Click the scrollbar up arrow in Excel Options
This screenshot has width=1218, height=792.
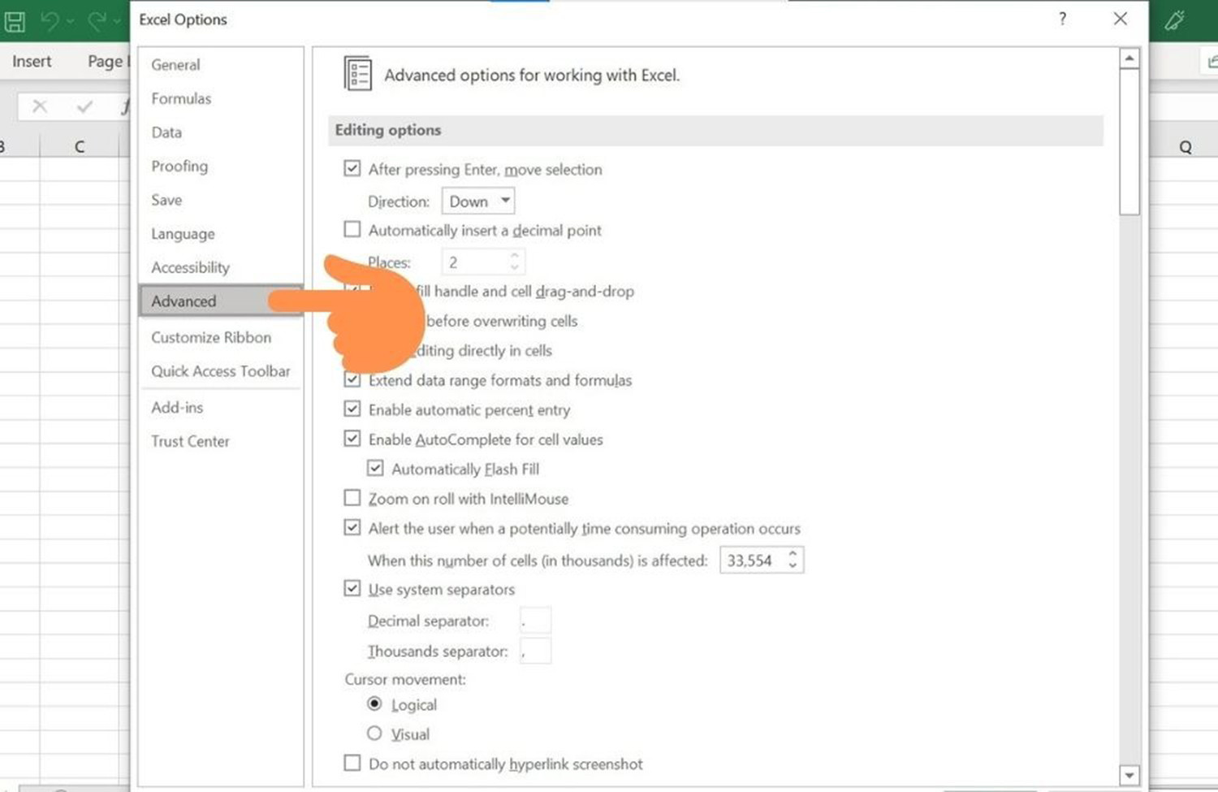pos(1129,58)
